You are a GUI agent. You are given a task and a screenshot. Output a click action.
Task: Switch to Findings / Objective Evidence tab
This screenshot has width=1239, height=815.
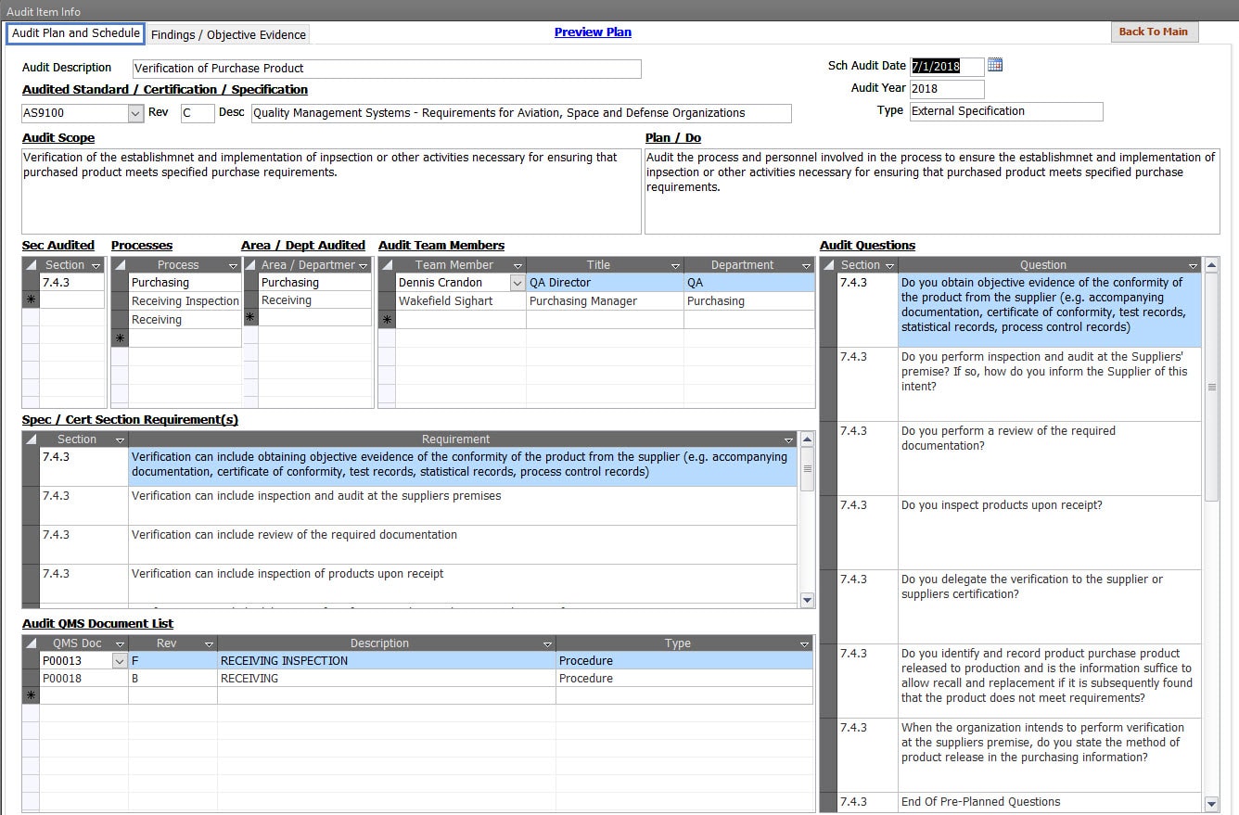tap(228, 34)
